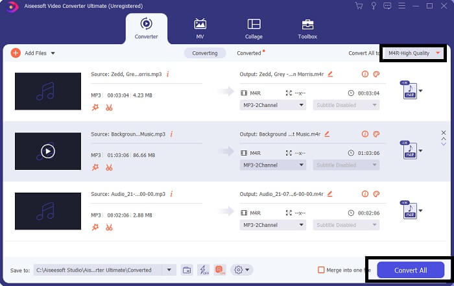Open the shopping cart icon in title bar
The height and width of the screenshot is (286, 454).
(x=359, y=6)
